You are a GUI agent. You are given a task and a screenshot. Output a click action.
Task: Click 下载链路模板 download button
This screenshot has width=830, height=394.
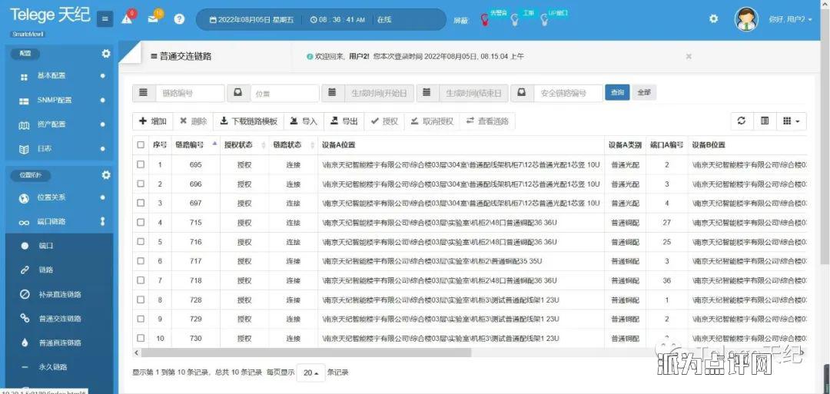[249, 121]
